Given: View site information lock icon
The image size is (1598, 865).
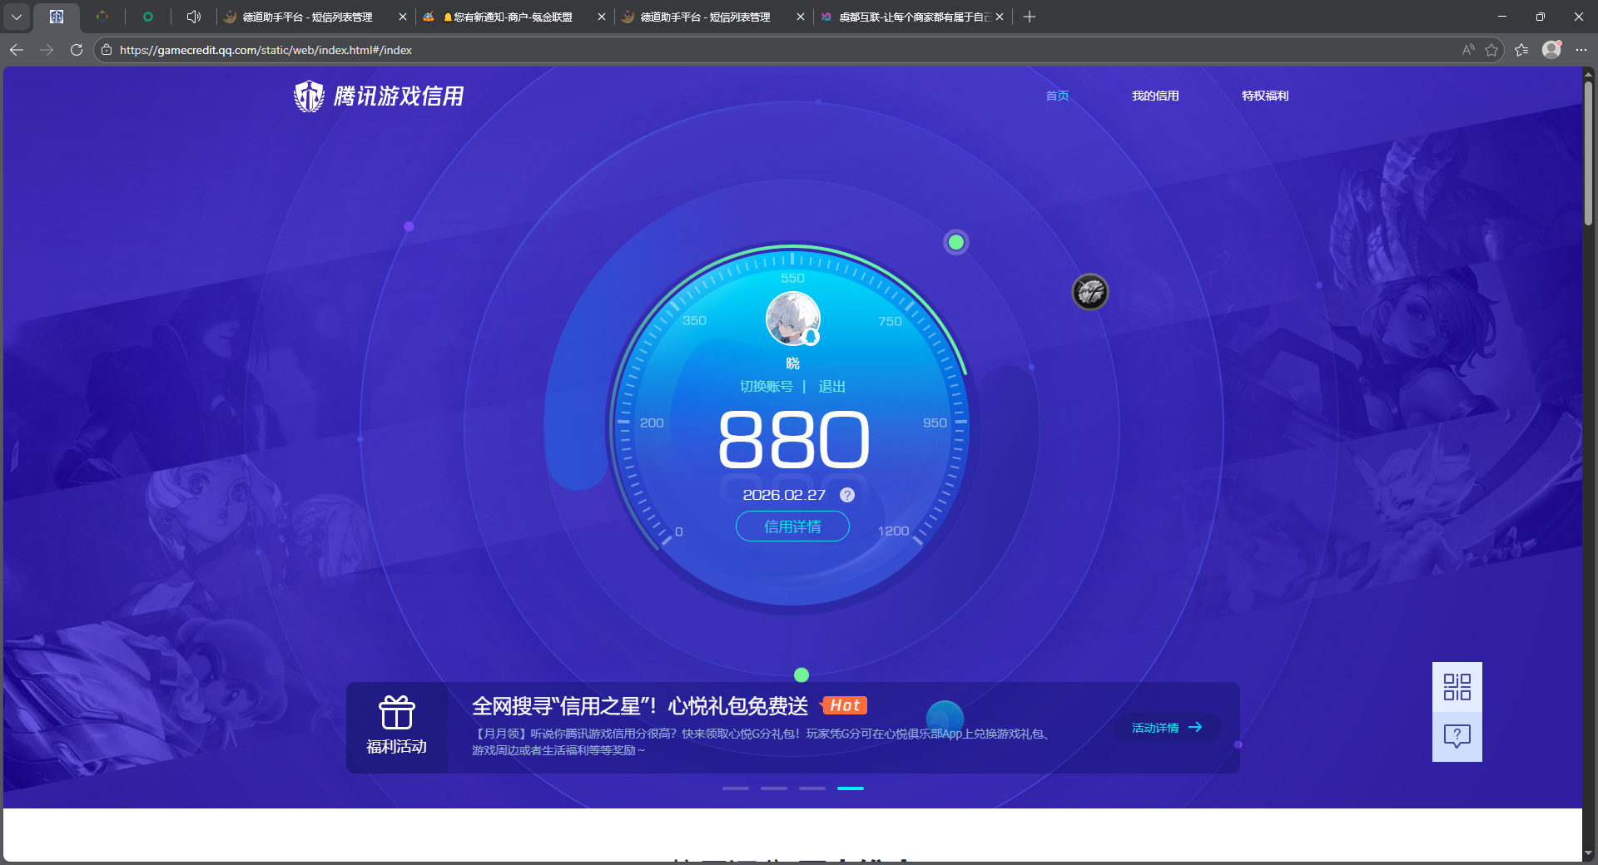Looking at the screenshot, I should tap(107, 50).
